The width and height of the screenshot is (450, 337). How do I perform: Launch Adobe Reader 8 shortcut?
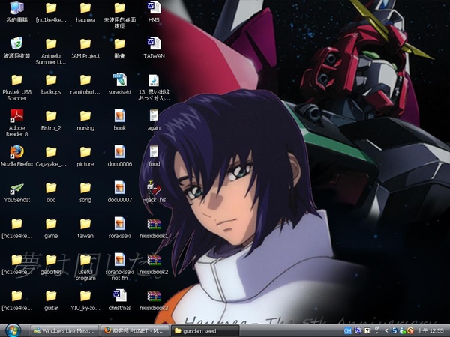click(16, 123)
